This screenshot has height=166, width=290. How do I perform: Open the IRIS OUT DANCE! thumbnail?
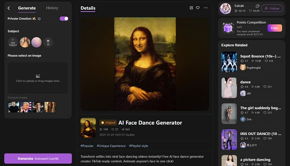(229, 140)
